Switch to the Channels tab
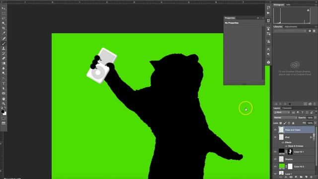Viewport: 318px width, 179px height. point(287,108)
